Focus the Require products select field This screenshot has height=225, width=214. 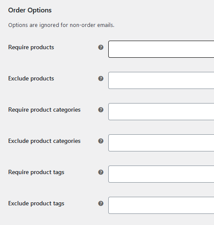161,49
